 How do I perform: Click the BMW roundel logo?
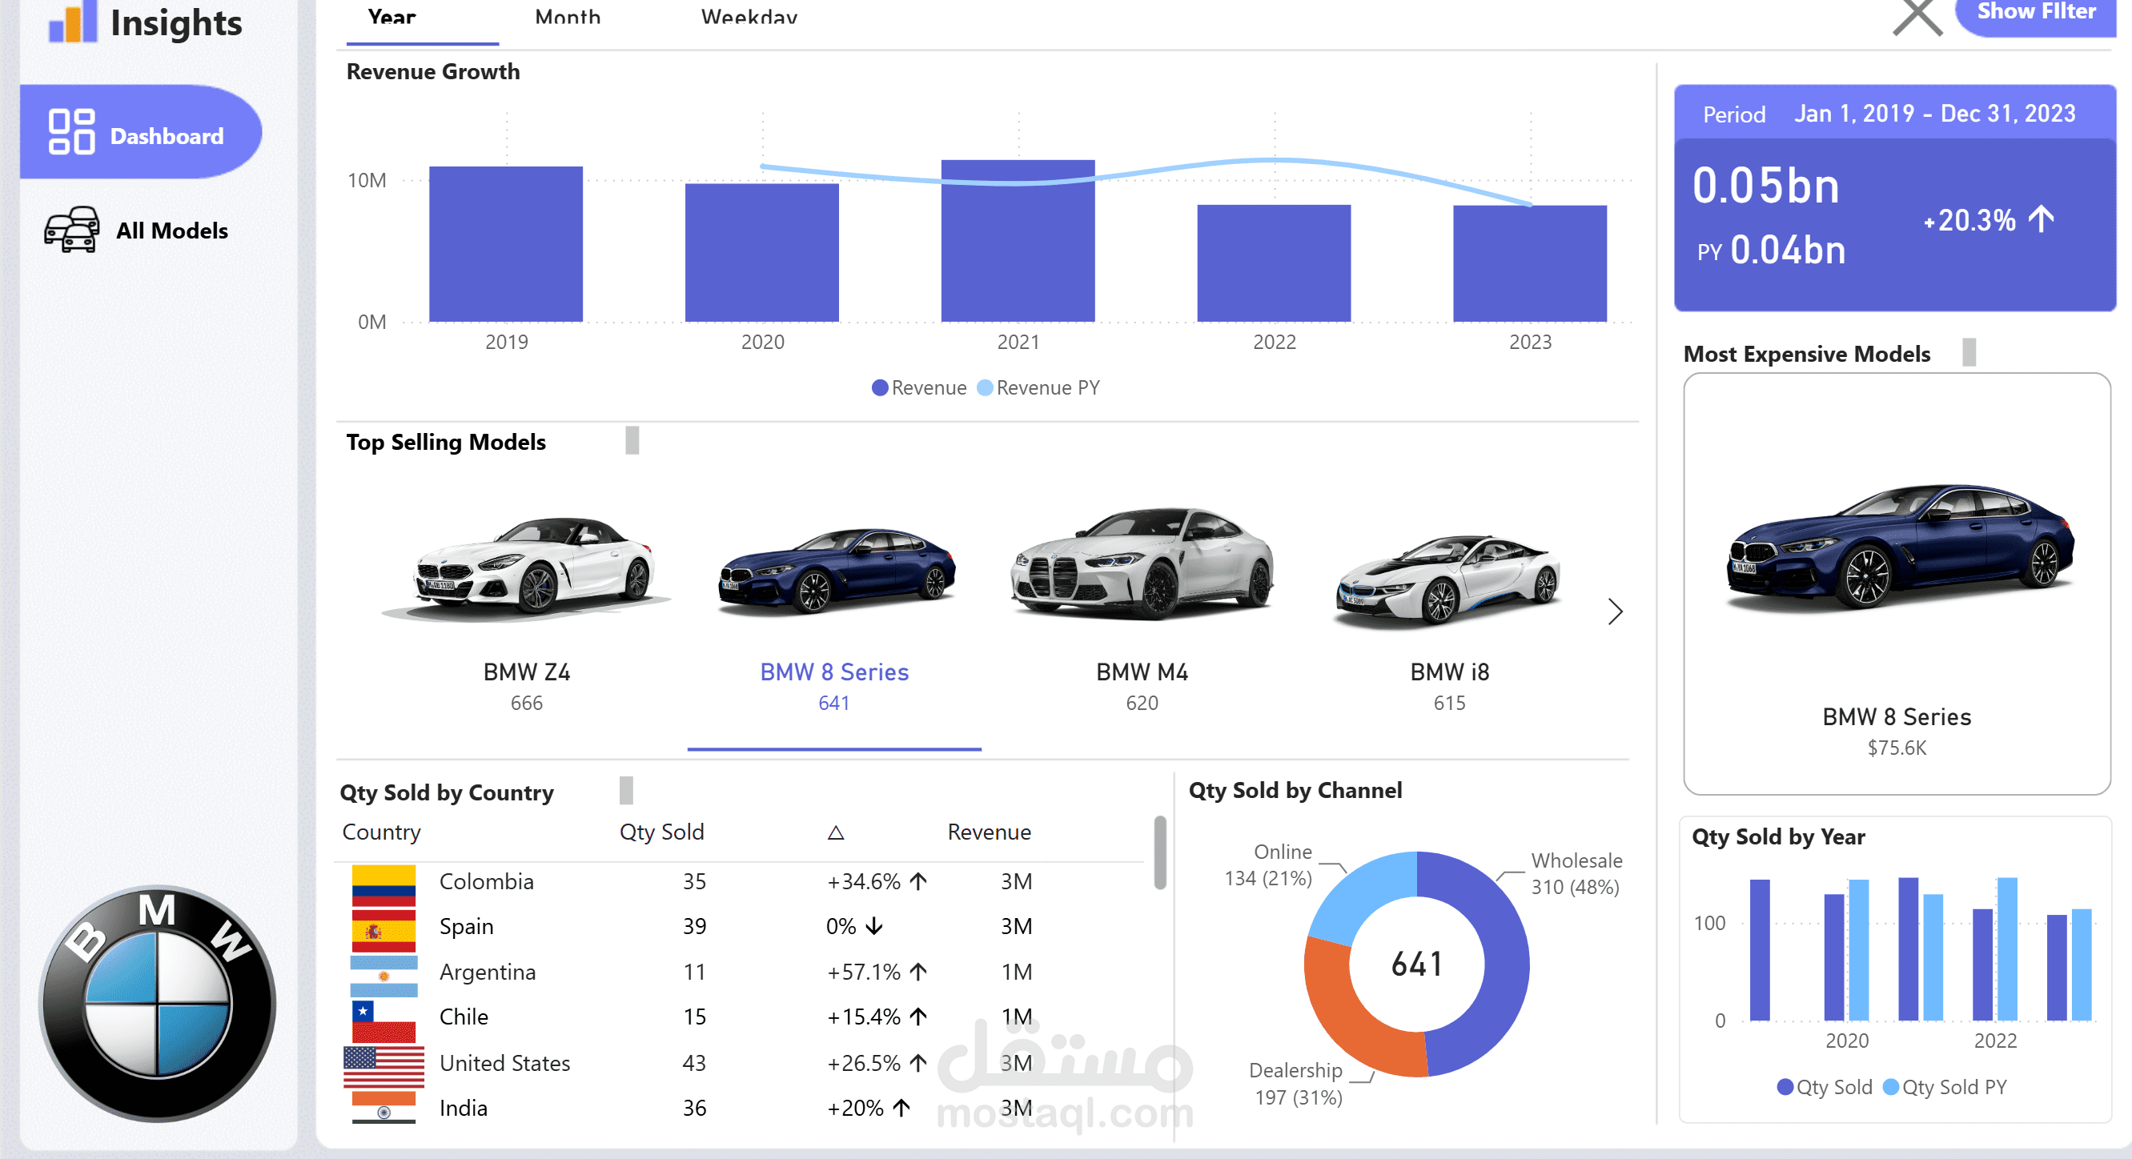point(157,1004)
